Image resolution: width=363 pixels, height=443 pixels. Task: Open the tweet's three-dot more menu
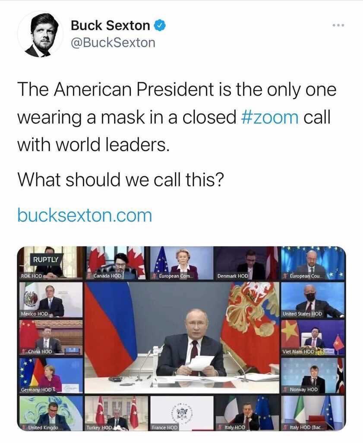pos(338,26)
